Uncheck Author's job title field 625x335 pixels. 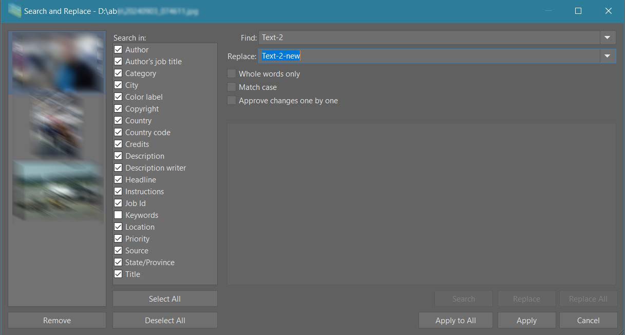click(118, 62)
